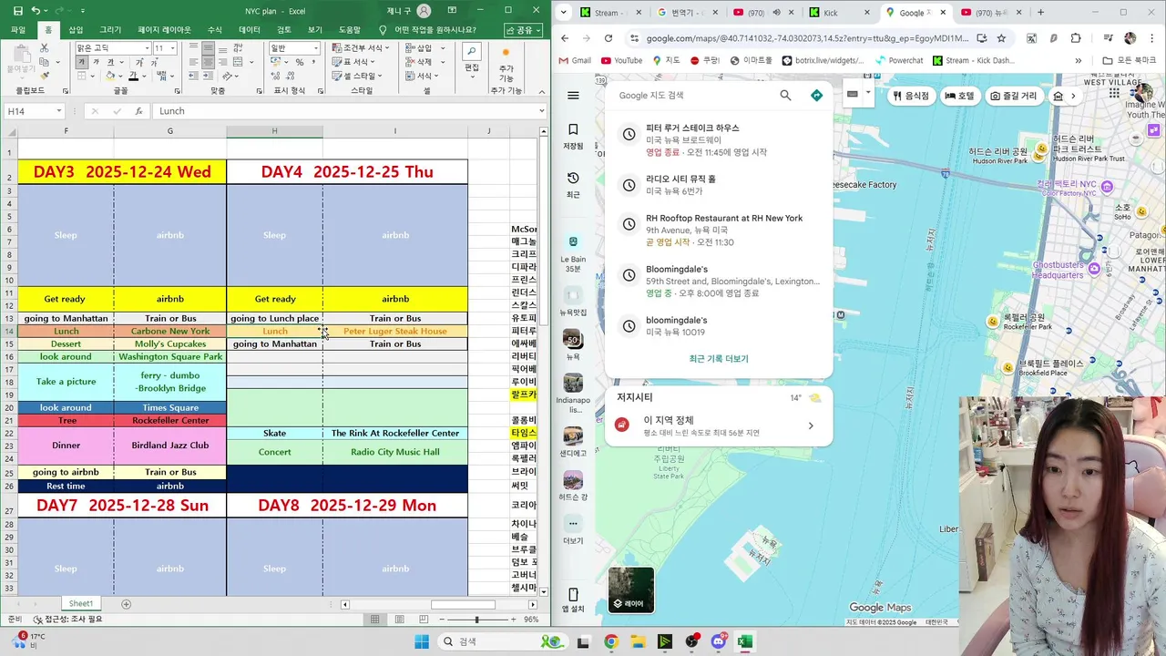This screenshot has height=656, width=1166.
Task: Open 더보기 in the Maps sidebar
Action: [573, 530]
